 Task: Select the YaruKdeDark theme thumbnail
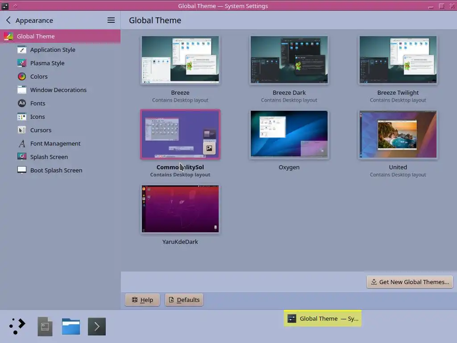180,209
